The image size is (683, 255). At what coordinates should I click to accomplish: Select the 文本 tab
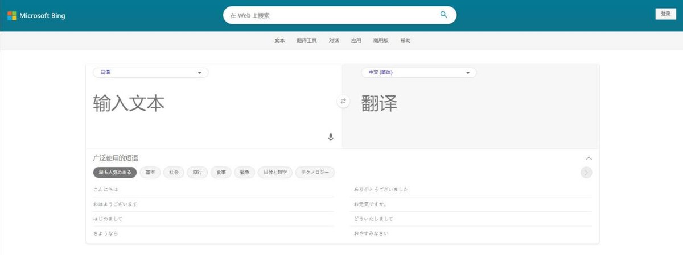click(279, 41)
